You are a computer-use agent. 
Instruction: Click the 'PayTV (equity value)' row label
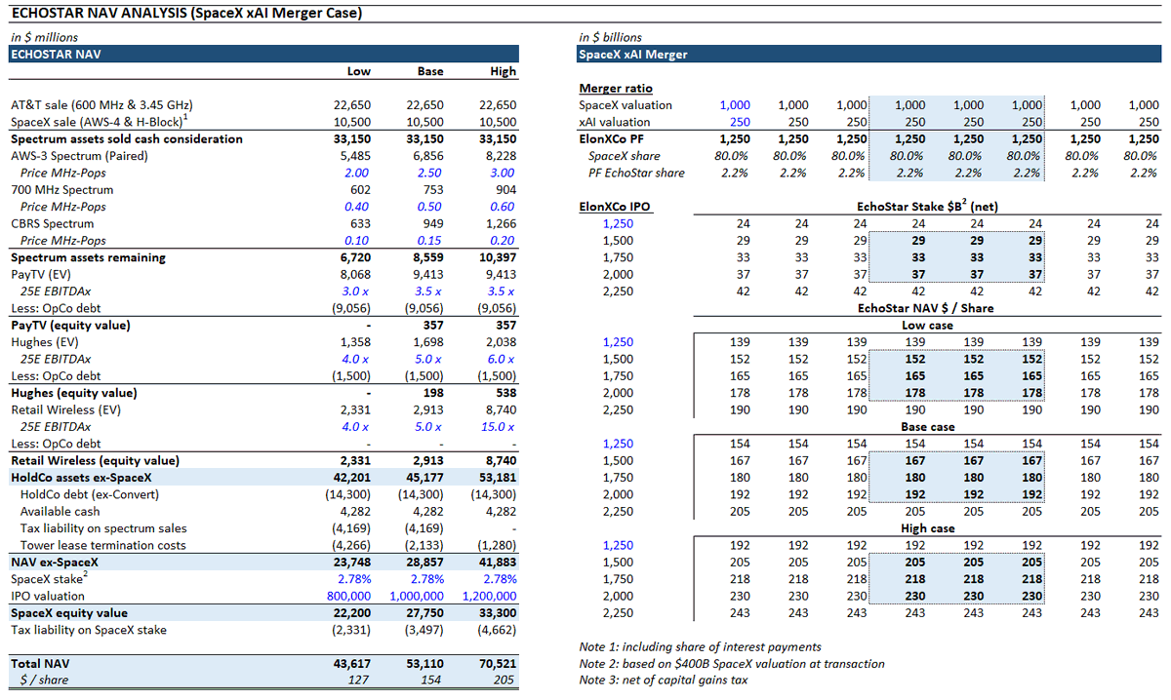coord(70,325)
